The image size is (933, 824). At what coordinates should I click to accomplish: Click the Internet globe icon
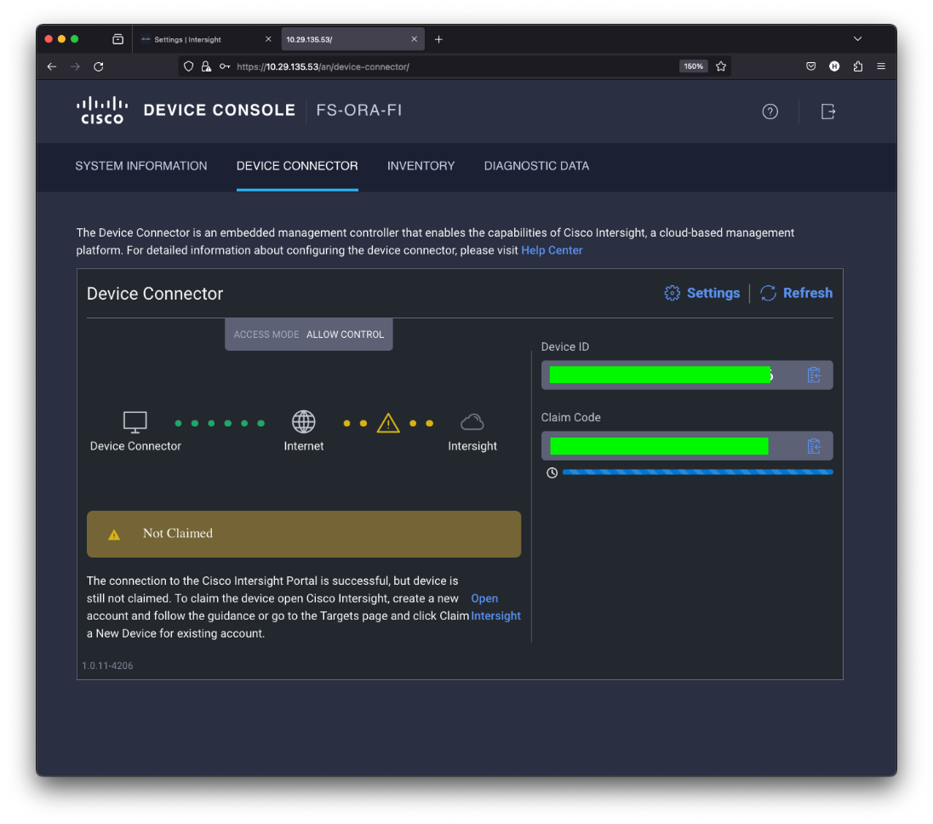point(304,422)
